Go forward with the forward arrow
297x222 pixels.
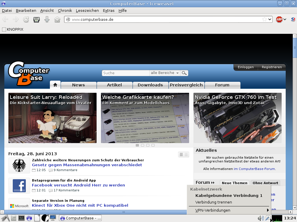[x=16, y=19]
